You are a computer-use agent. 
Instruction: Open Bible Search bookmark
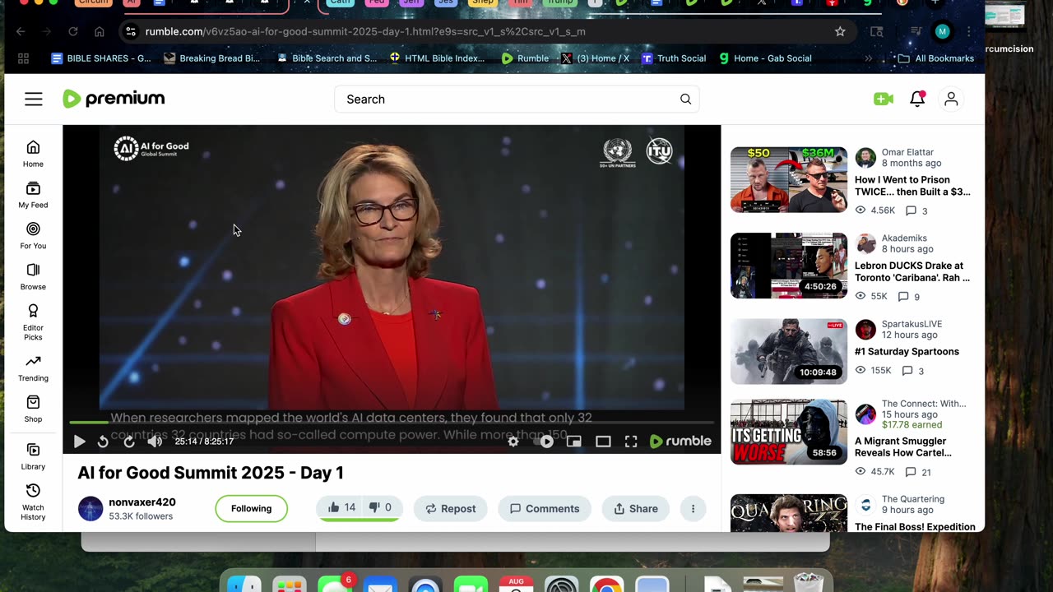point(327,58)
